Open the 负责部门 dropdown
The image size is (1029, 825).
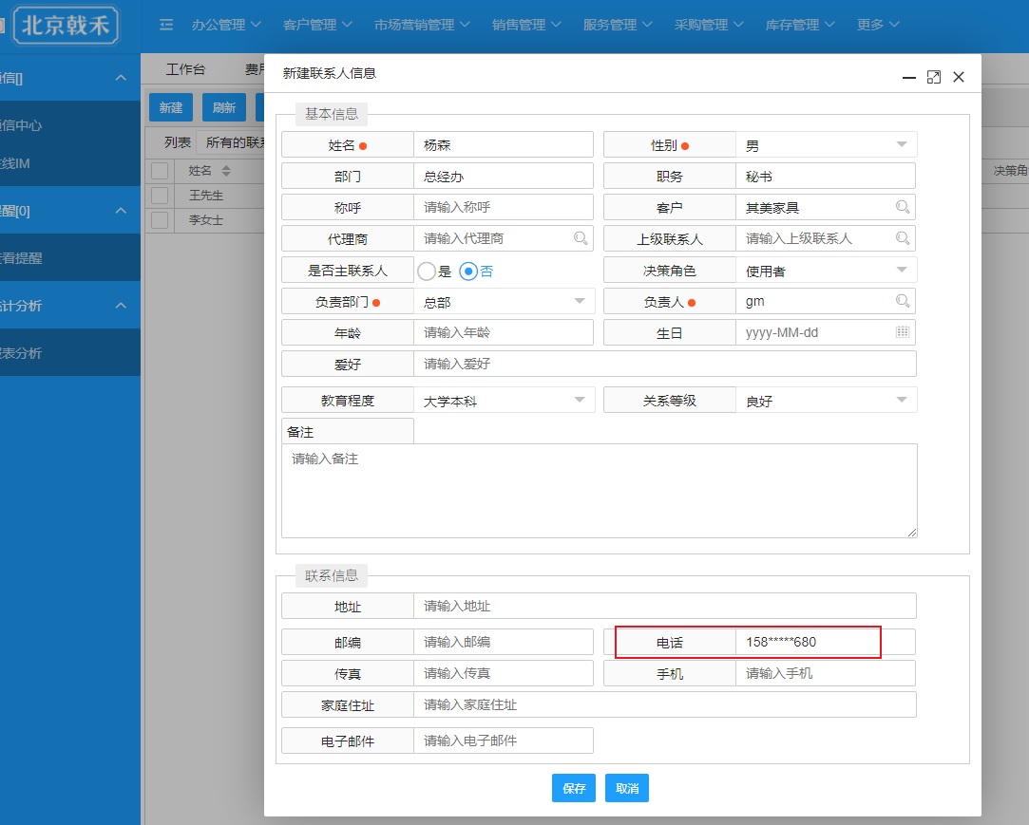pos(504,302)
